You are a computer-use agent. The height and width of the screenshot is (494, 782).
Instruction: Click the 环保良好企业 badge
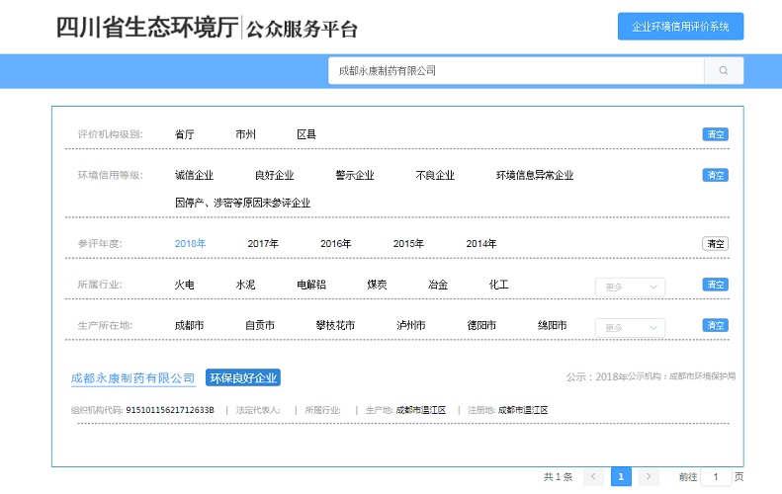242,378
